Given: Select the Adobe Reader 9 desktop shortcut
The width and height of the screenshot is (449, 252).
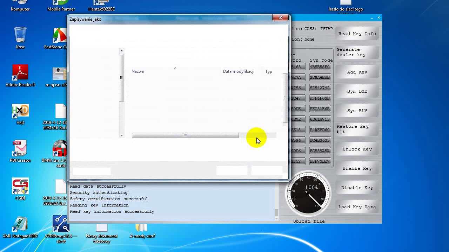Looking at the screenshot, I should (x=20, y=76).
